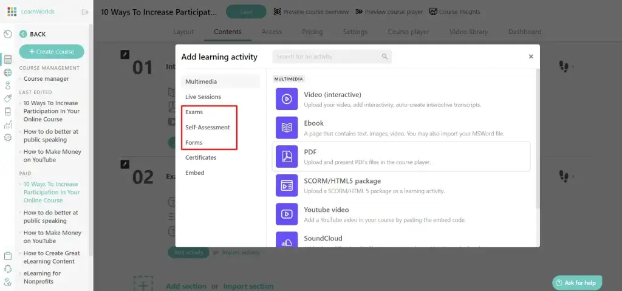Open the account person icon at sidebar bottom
The image size is (622, 291).
click(x=7, y=282)
